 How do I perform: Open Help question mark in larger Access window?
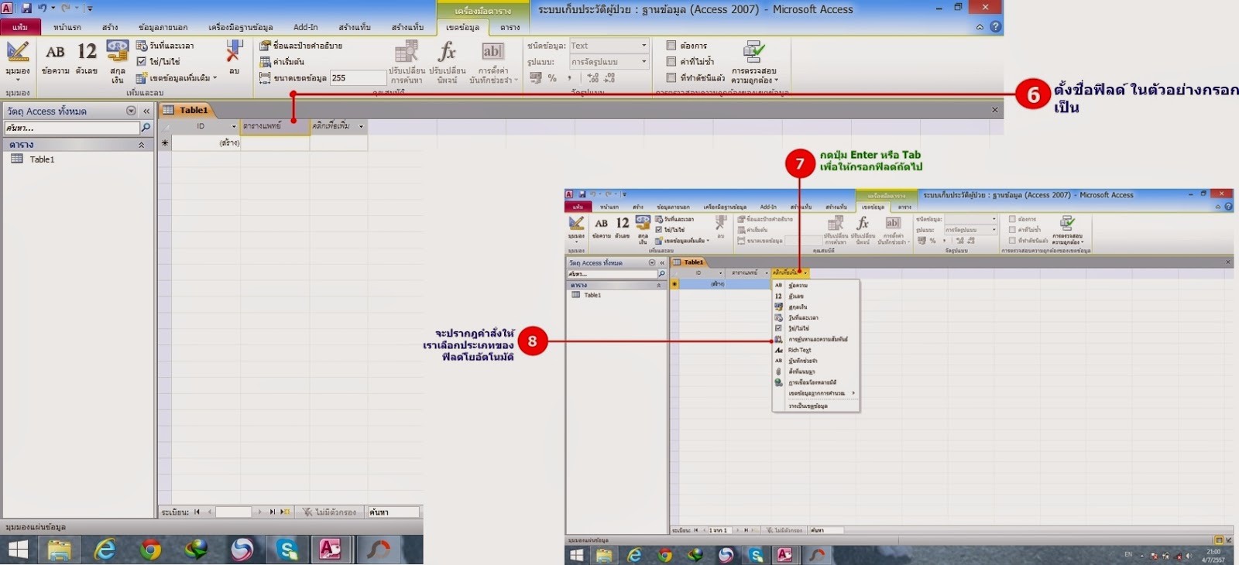coord(996,26)
